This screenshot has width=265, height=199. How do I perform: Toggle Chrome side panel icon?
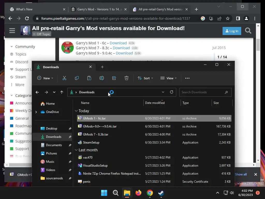(x=238, y=18)
